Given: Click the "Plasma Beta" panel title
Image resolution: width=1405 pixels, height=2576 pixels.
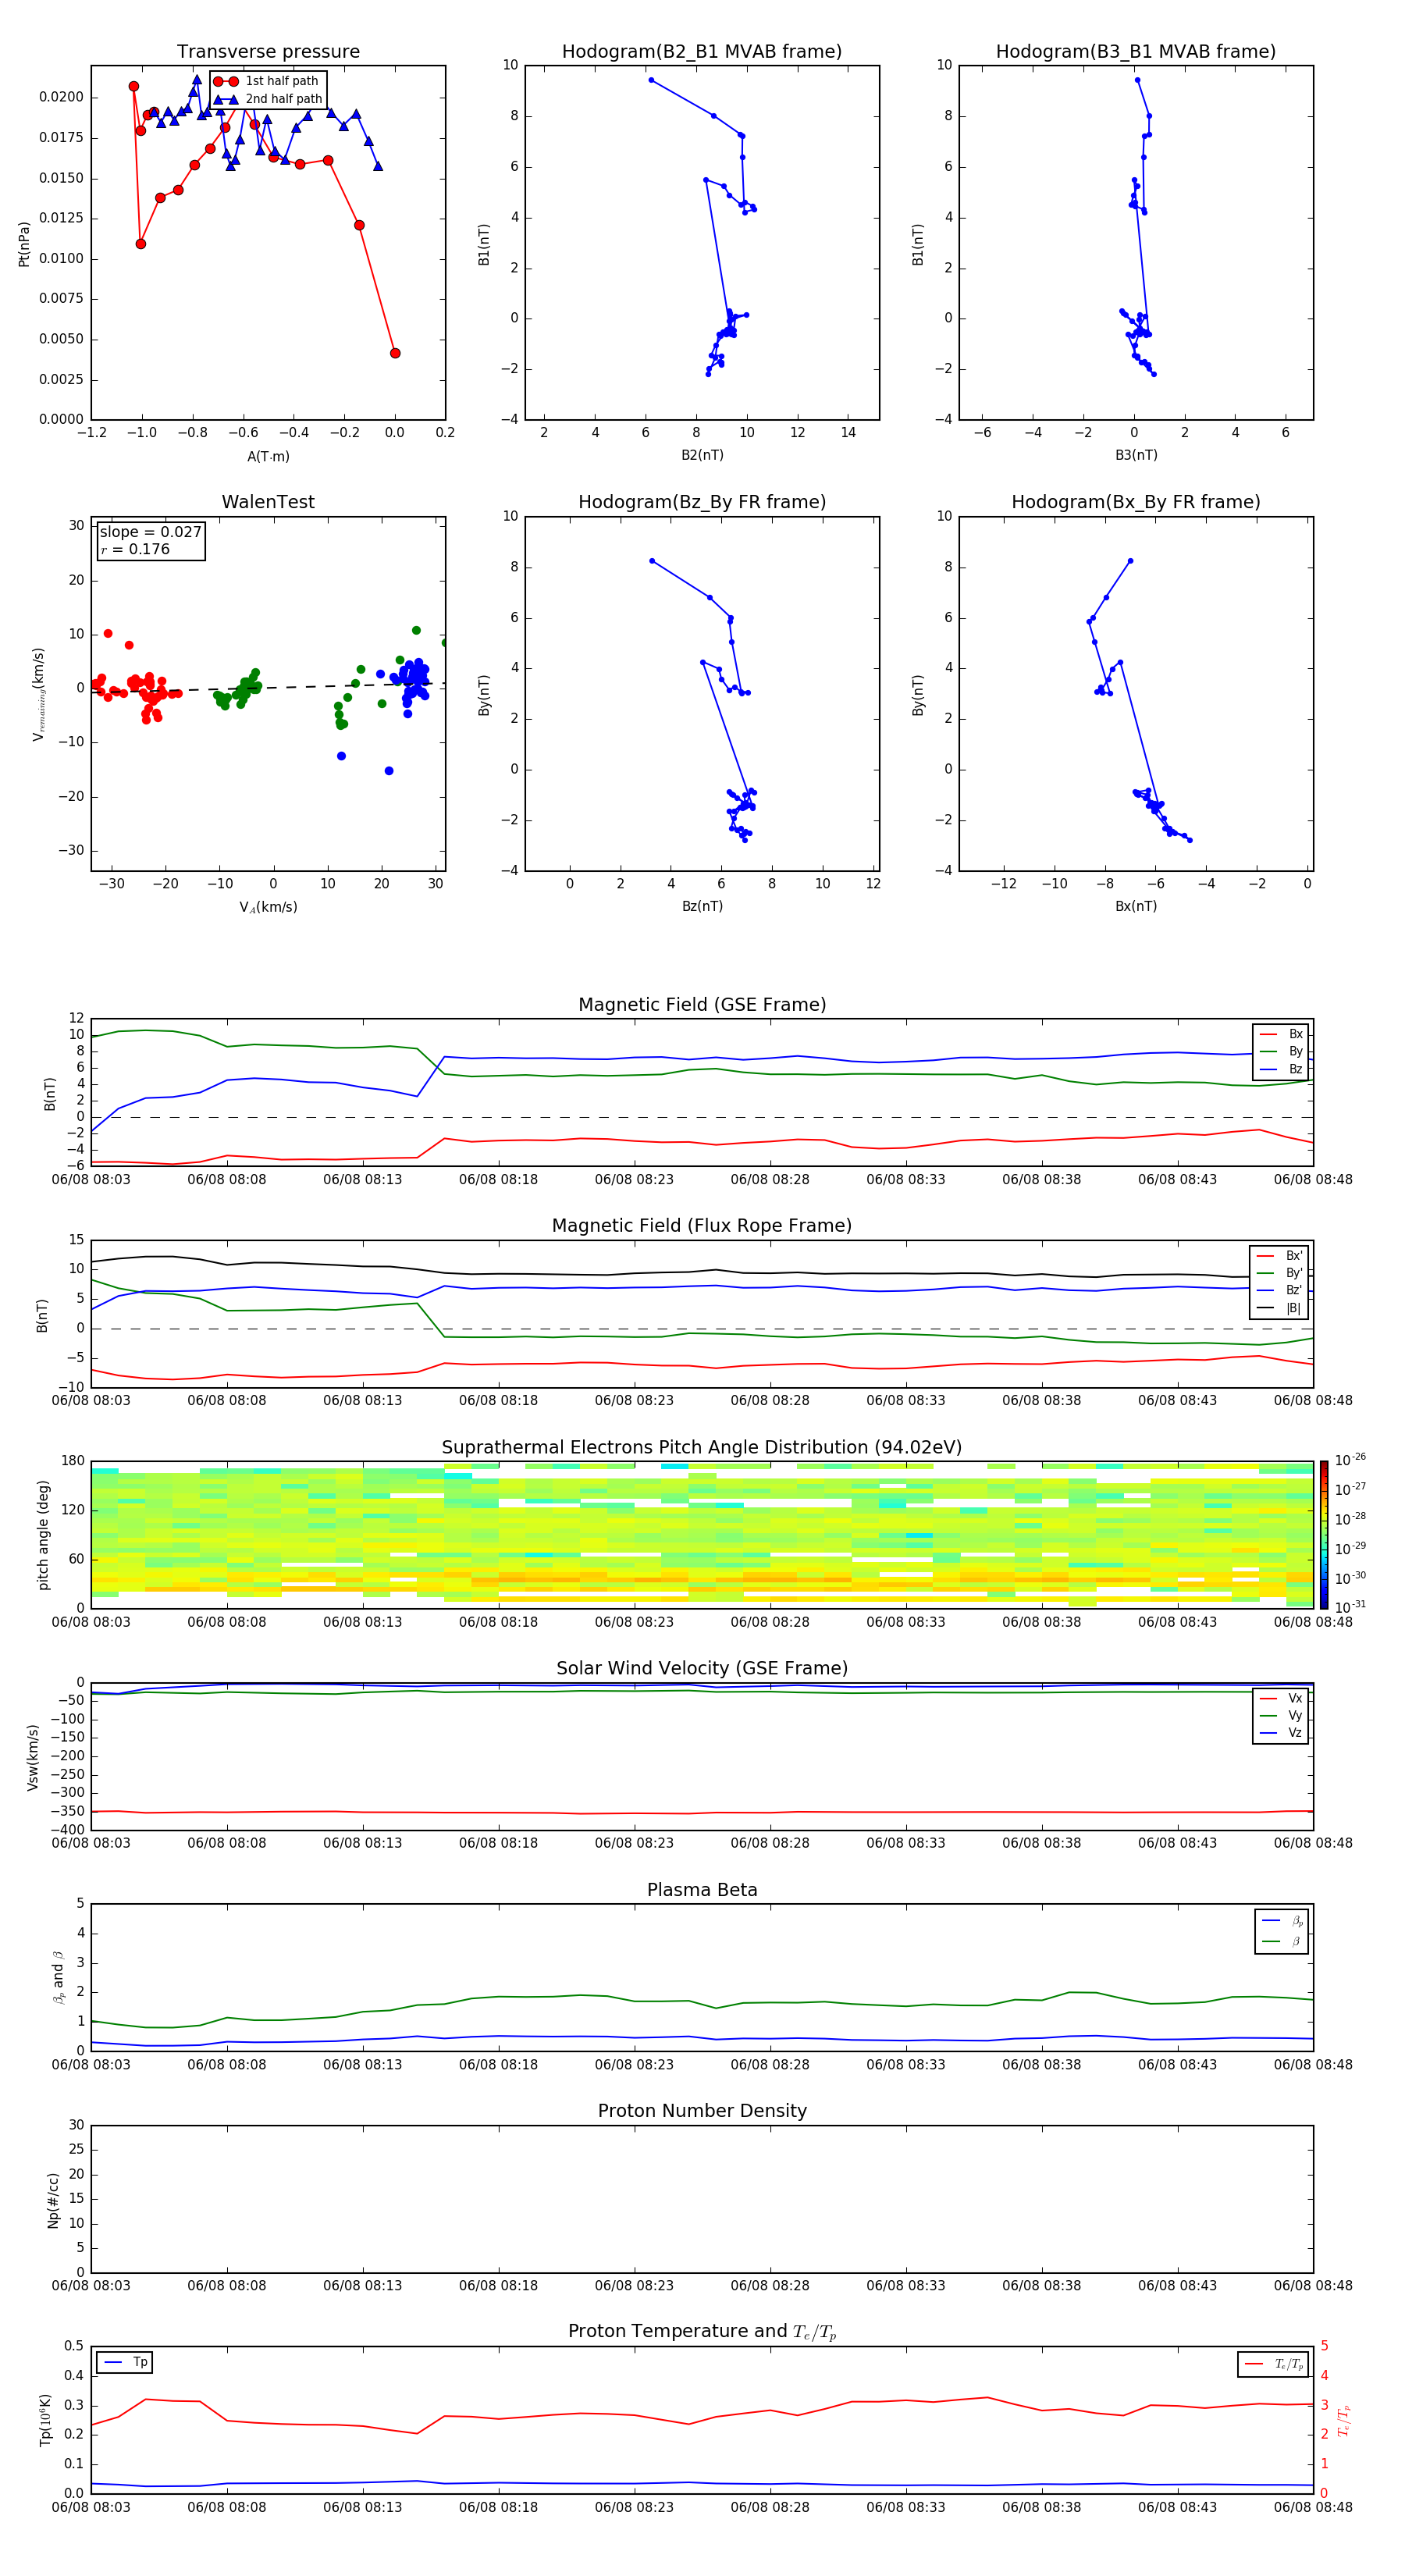Looking at the screenshot, I should pos(702,1891).
